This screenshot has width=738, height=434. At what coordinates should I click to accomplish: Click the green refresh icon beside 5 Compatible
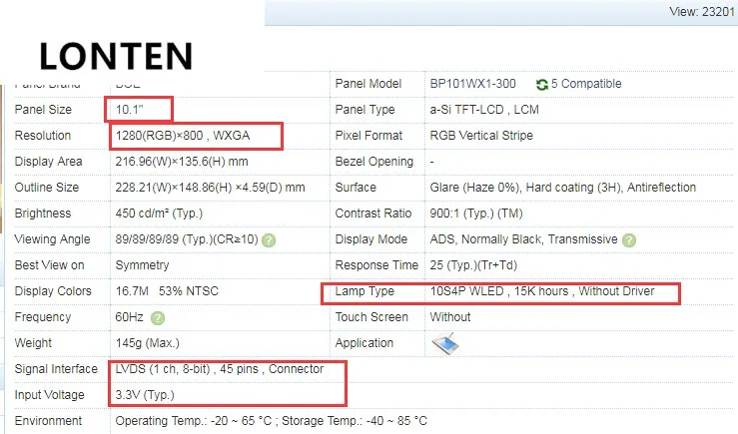[x=541, y=85]
